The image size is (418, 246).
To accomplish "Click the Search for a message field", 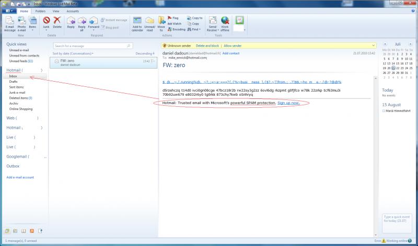I will click(78, 46).
